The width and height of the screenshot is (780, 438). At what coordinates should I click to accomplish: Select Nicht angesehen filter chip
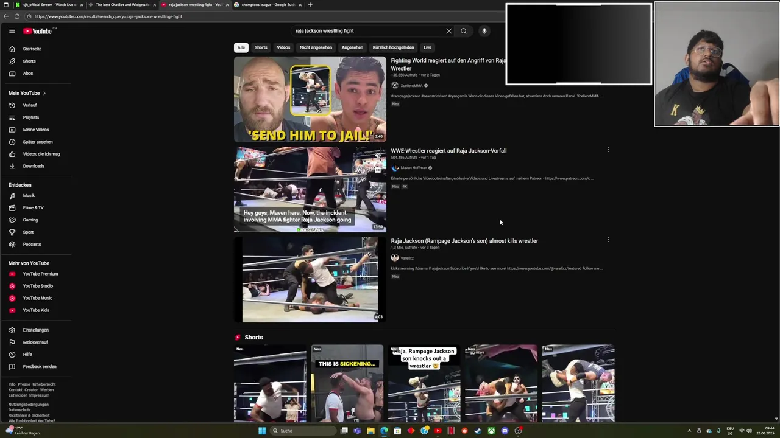click(x=316, y=47)
